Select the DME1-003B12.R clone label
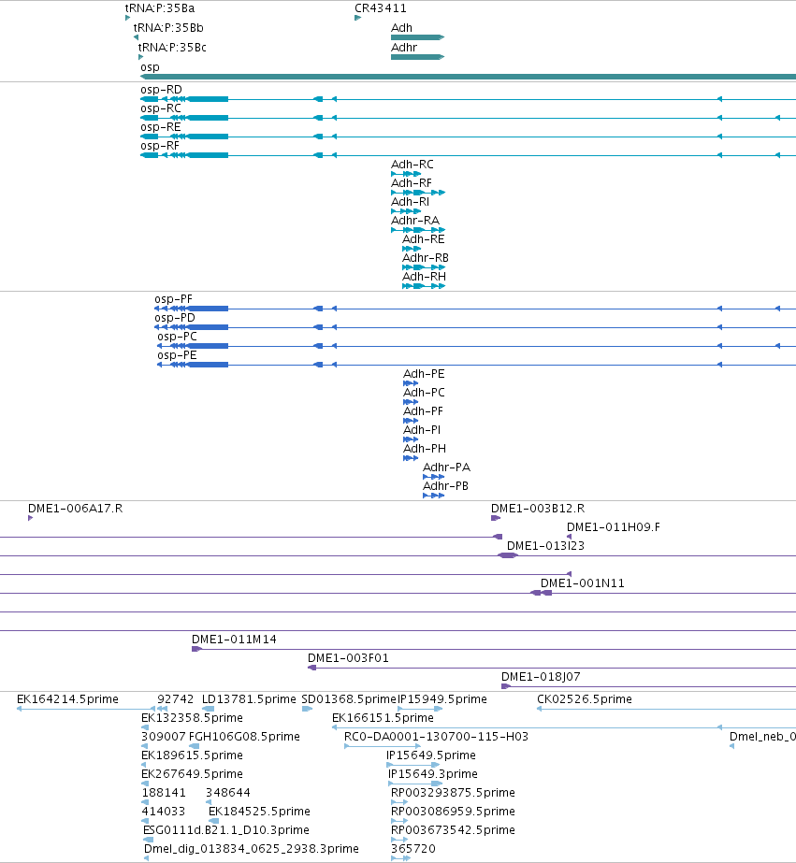This screenshot has height=863, width=796. [x=538, y=509]
